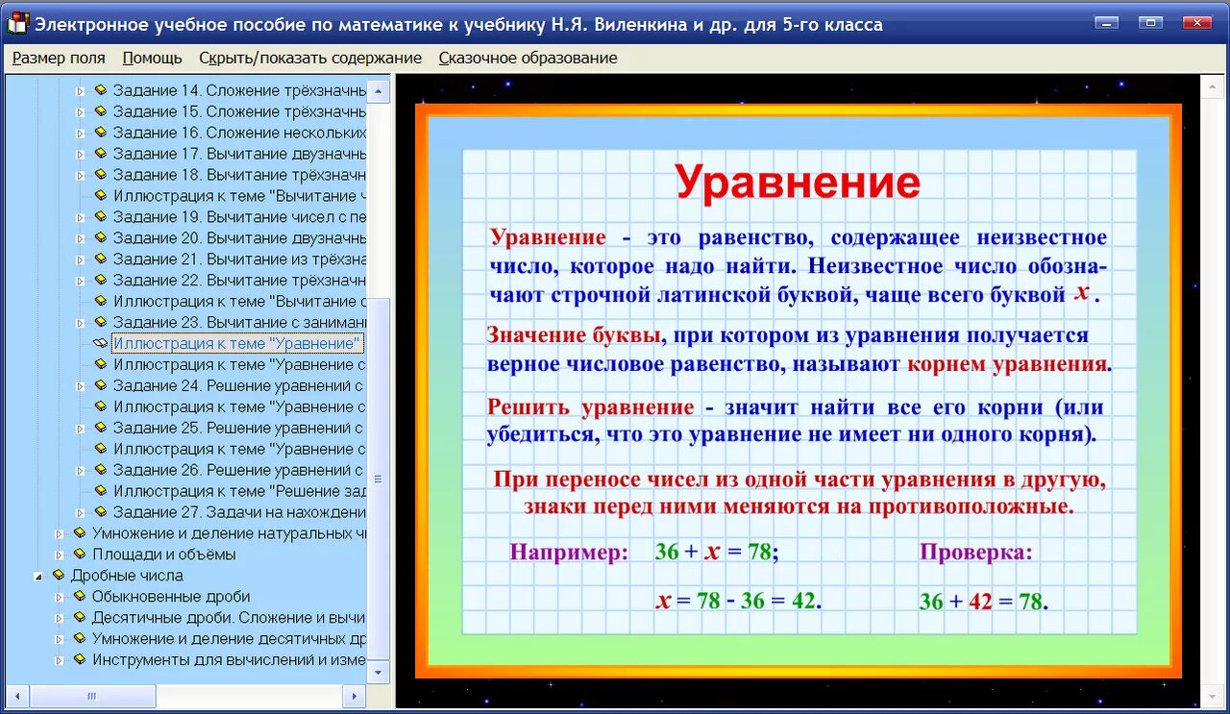
Task: Select the Десятичные дроби. Сложение row
Action: coord(230,618)
